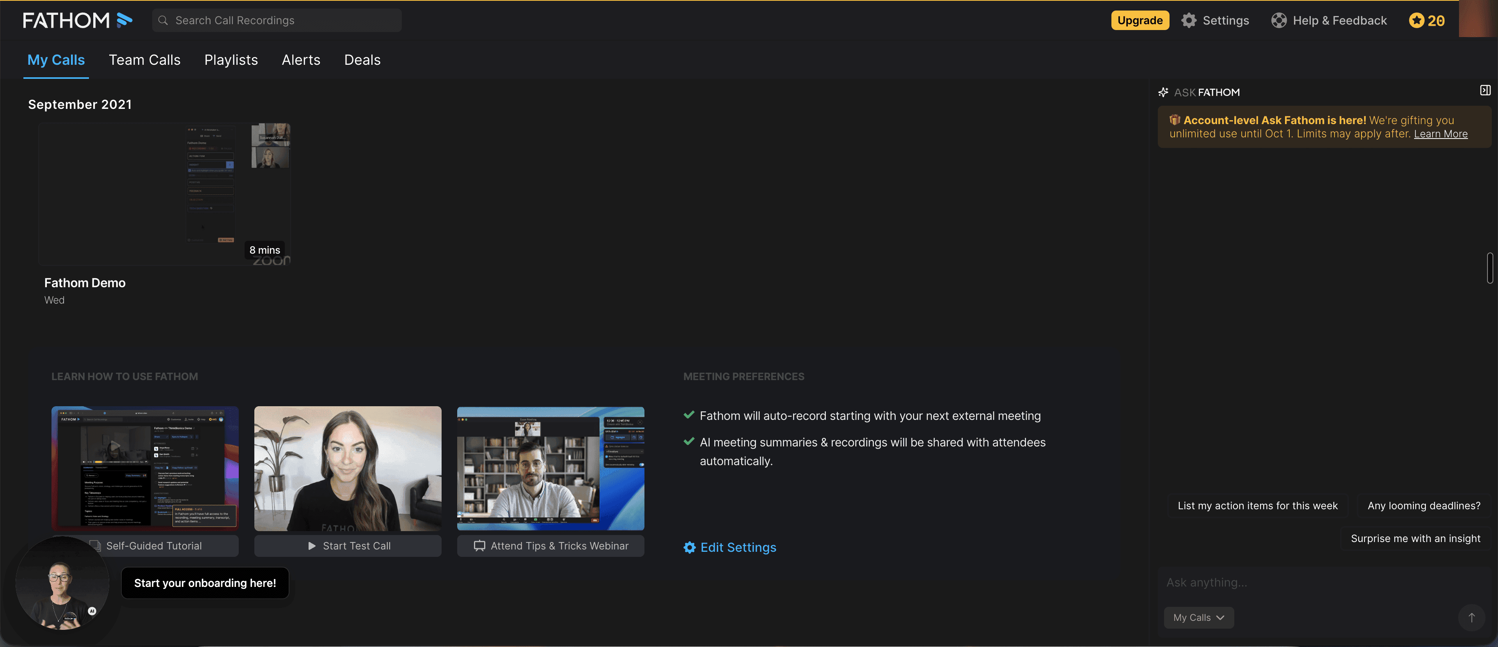Open the user profile avatar
This screenshot has width=1498, height=647.
(x=1478, y=19)
